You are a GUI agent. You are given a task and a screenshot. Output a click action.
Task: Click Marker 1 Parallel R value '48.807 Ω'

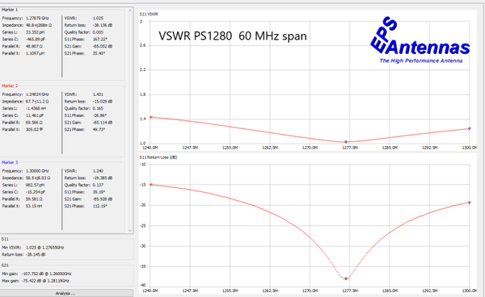[x=34, y=46]
